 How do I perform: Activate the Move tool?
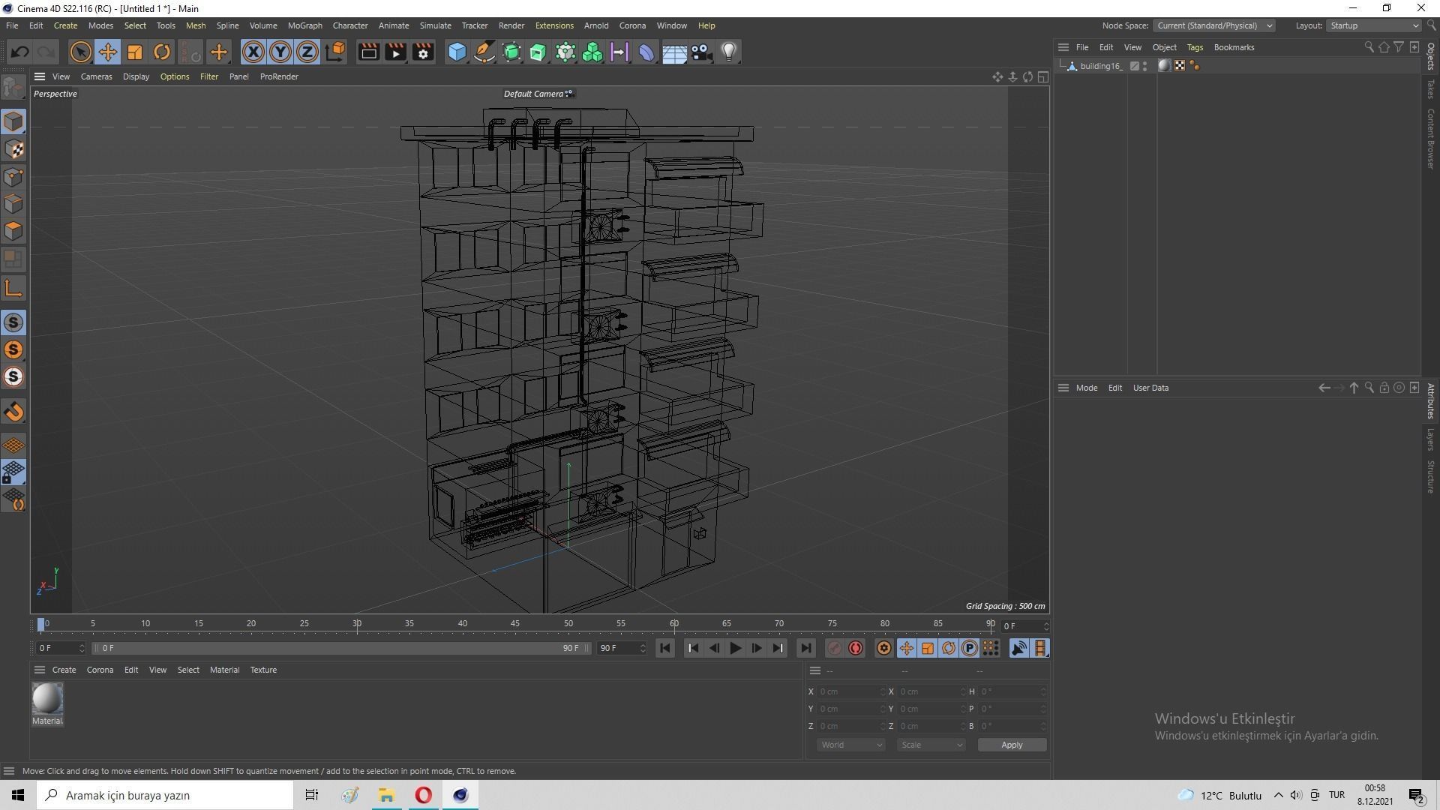(x=107, y=52)
